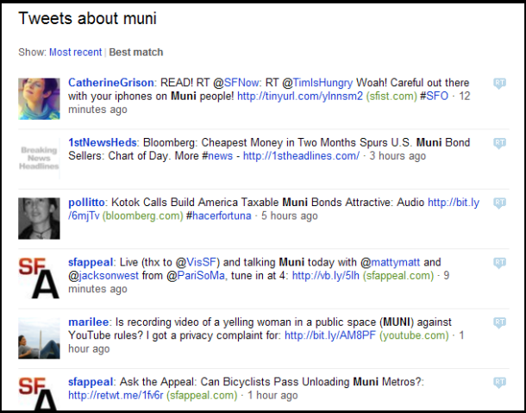526x413 pixels.
Task: Select the Best match sort option
Action: tap(135, 53)
